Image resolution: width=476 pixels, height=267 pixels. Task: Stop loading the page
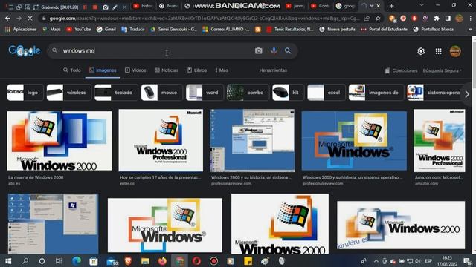click(30, 19)
